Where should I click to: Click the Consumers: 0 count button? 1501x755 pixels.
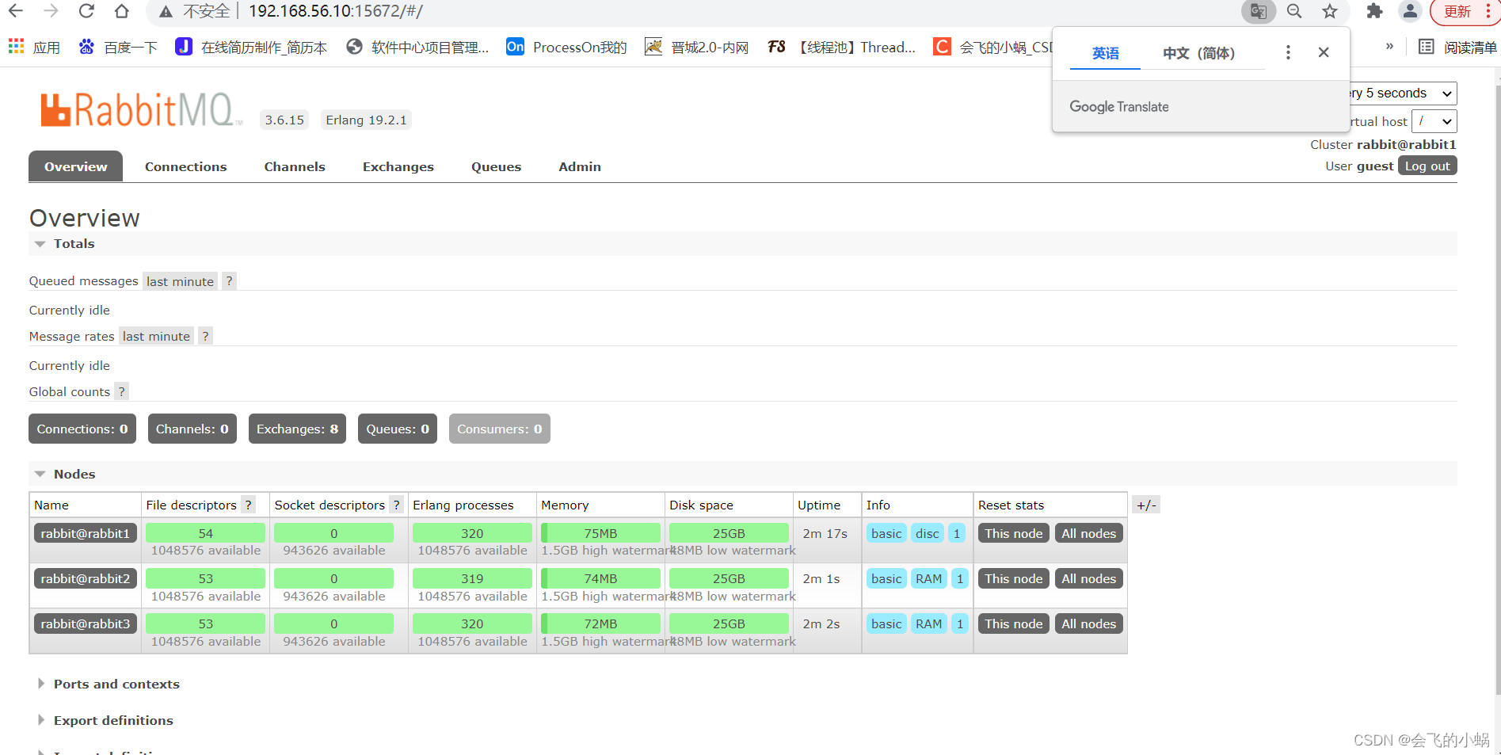click(500, 429)
